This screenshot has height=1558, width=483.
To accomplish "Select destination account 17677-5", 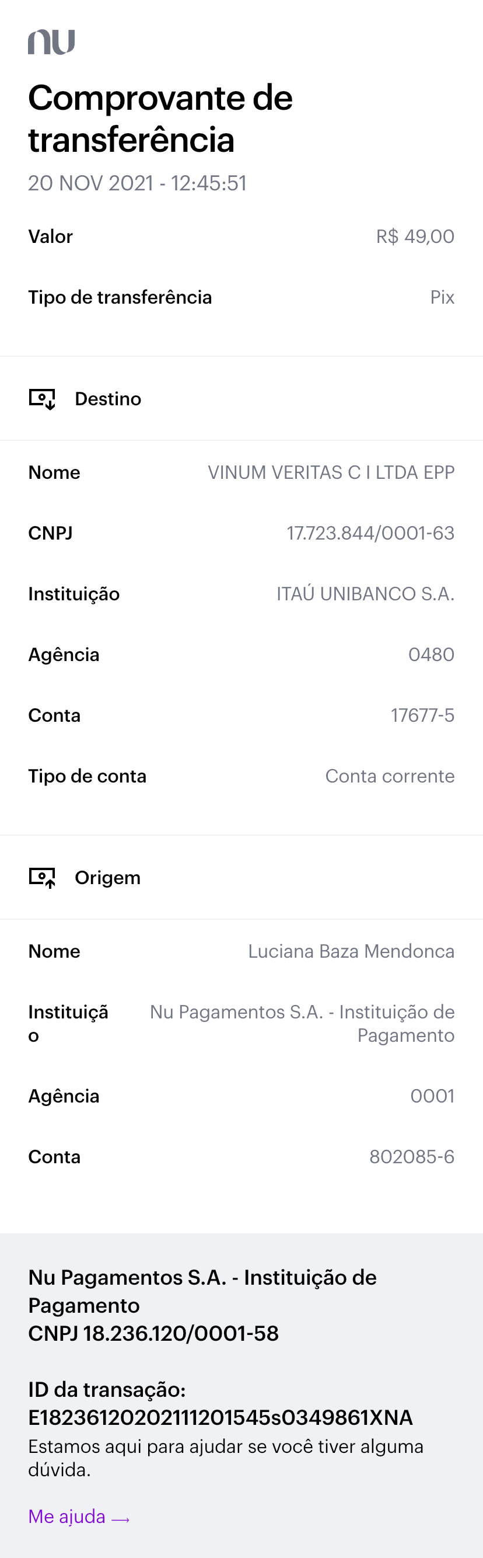I will (422, 715).
